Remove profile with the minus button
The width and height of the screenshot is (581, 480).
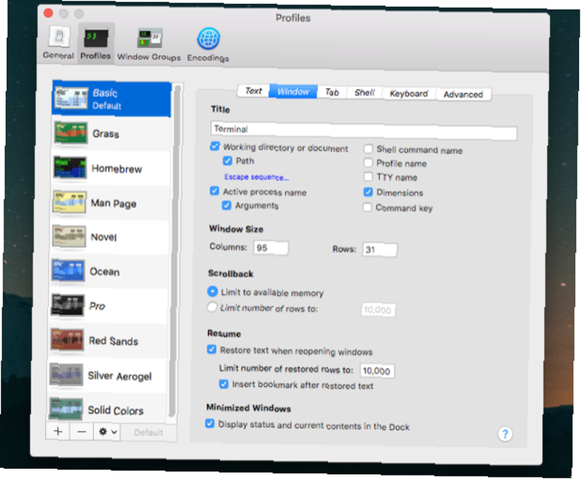tap(82, 432)
